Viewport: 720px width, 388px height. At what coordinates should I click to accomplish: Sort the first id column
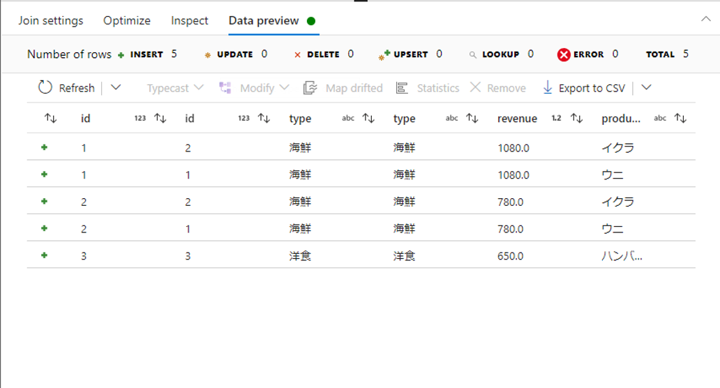tap(160, 119)
